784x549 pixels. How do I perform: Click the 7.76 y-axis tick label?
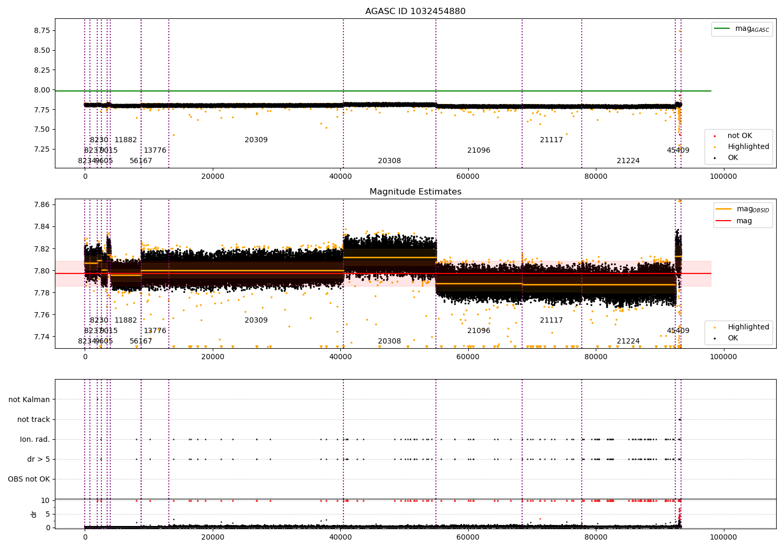tap(41, 314)
